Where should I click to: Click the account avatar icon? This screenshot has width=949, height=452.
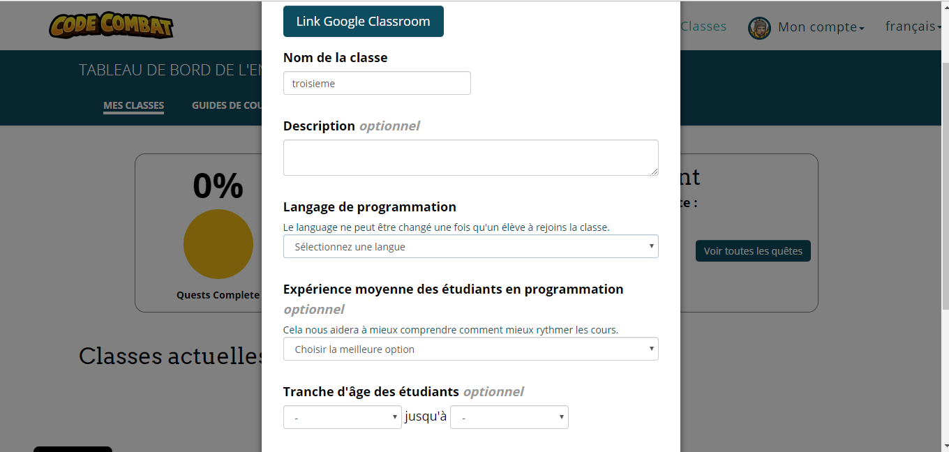tap(759, 27)
